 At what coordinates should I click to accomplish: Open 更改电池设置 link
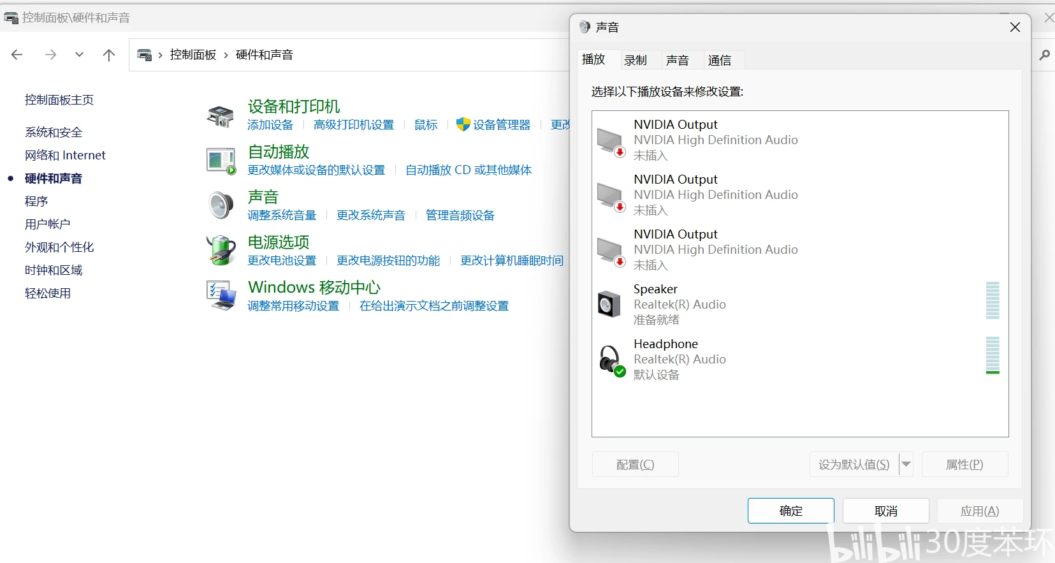coord(282,261)
